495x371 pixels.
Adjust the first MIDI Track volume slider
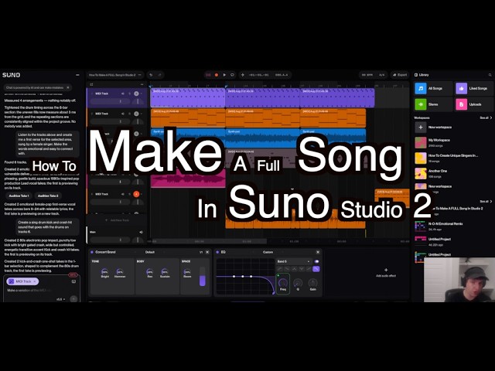coord(110,101)
